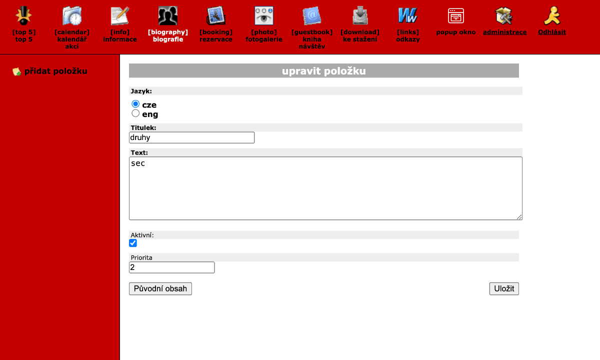
Task: Go to [calendar] kalendář akcí menu label
Action: [x=72, y=39]
